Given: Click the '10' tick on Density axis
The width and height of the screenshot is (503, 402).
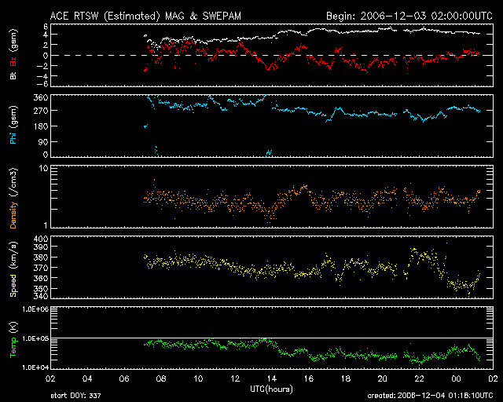Looking at the screenshot, I should [44, 169].
